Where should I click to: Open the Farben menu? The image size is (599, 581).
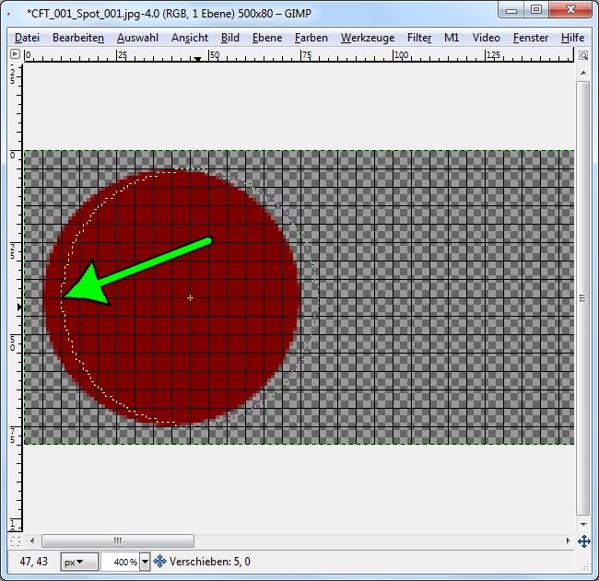click(311, 38)
